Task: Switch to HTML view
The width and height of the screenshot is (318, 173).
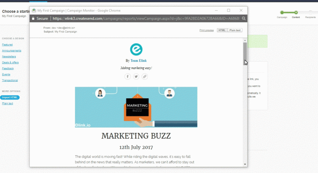Action: click(222, 30)
